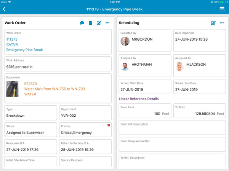The image size is (229, 171).
Task: Tap the back arrow in header
Action: (x=4, y=9)
